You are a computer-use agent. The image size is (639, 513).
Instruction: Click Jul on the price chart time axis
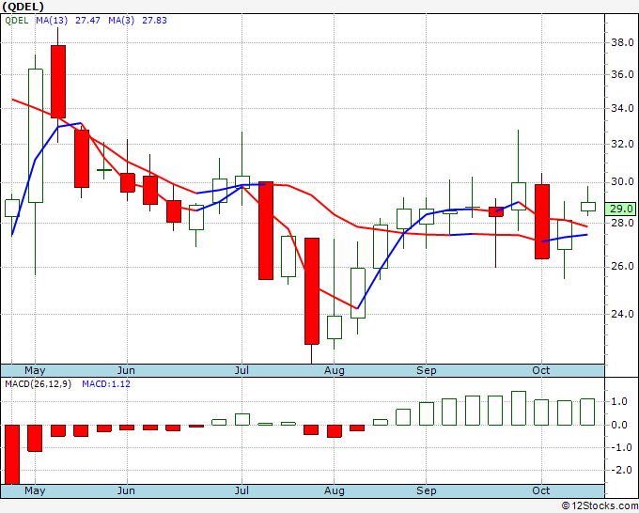click(x=242, y=371)
